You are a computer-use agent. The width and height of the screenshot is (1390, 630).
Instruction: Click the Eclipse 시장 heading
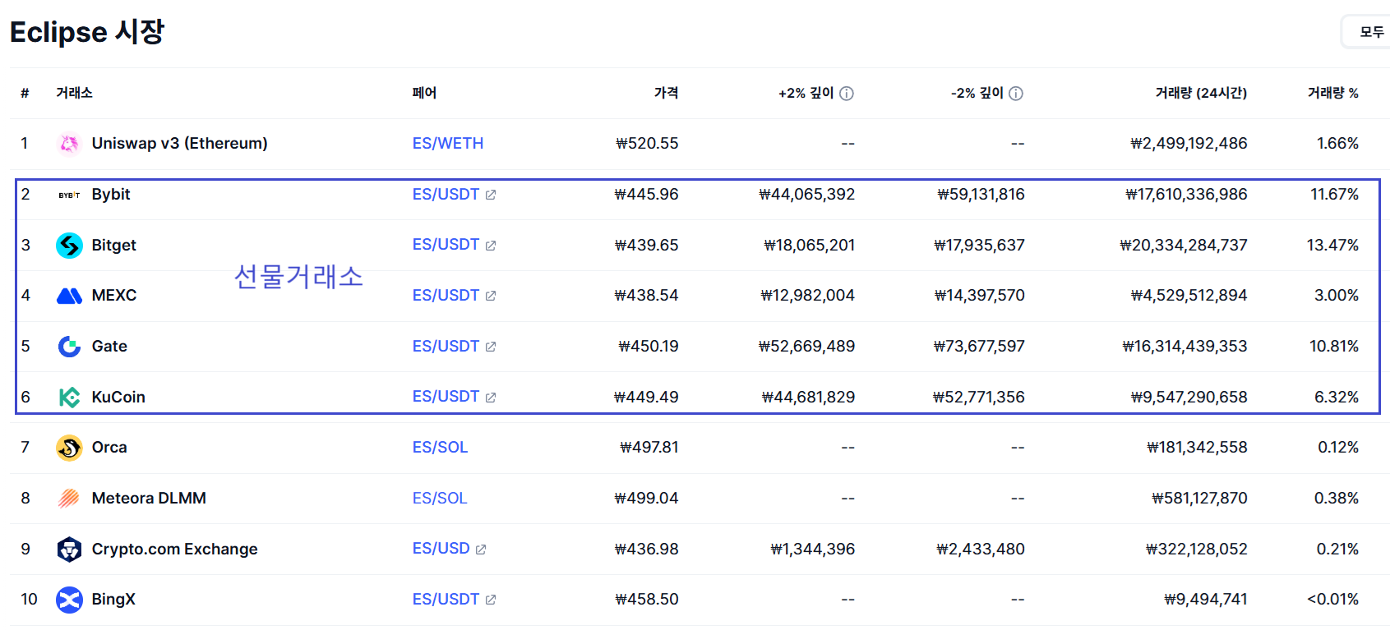pyautogui.click(x=87, y=32)
